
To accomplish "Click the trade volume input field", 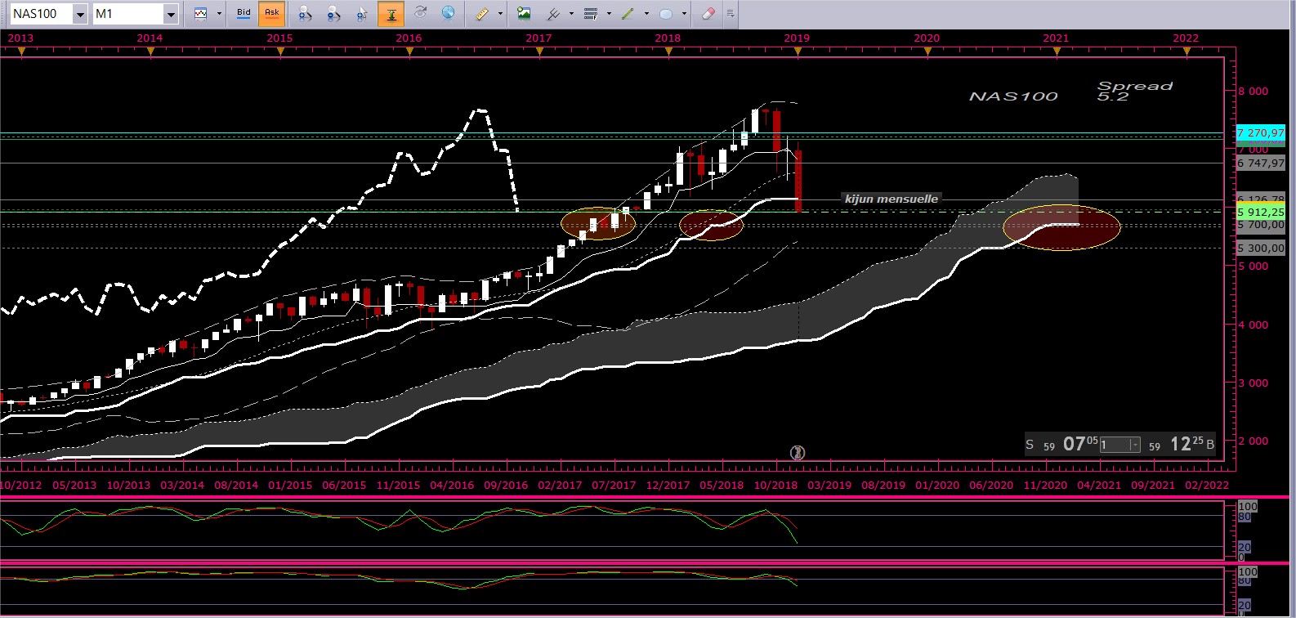I will point(1114,445).
